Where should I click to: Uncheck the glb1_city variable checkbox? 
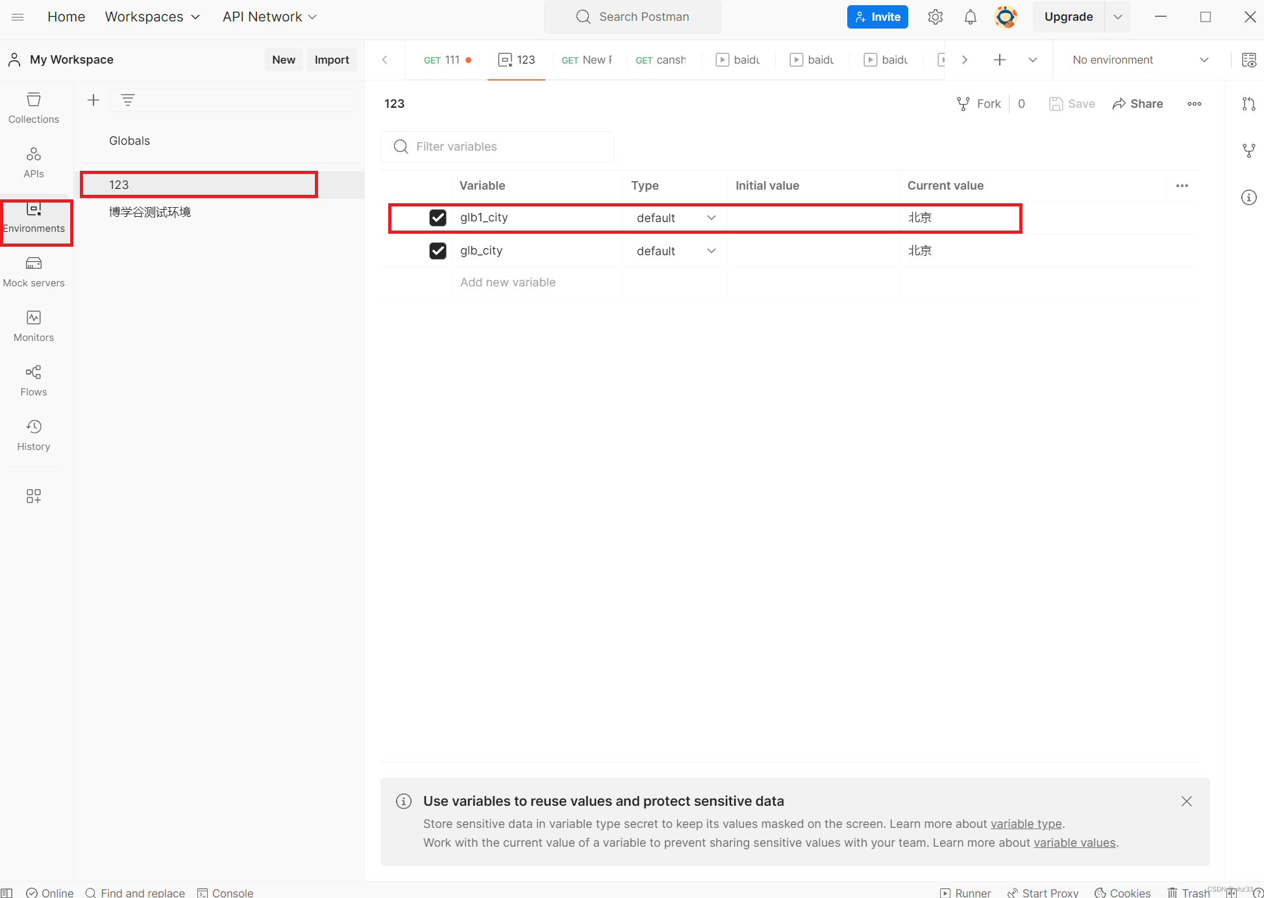438,218
